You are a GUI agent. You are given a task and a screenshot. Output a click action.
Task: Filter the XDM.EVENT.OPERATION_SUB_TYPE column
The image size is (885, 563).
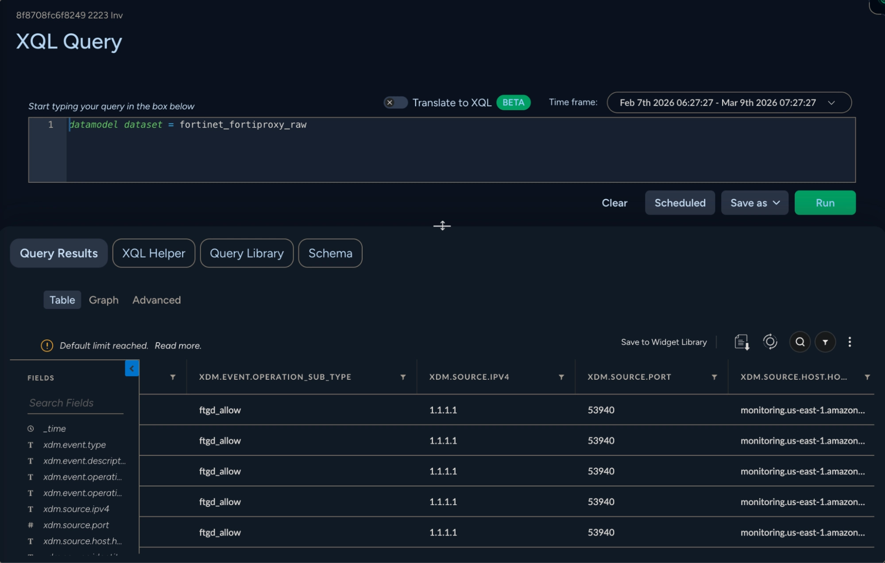point(403,377)
